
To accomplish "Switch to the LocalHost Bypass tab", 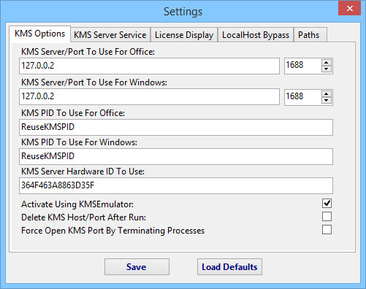I will coord(256,35).
